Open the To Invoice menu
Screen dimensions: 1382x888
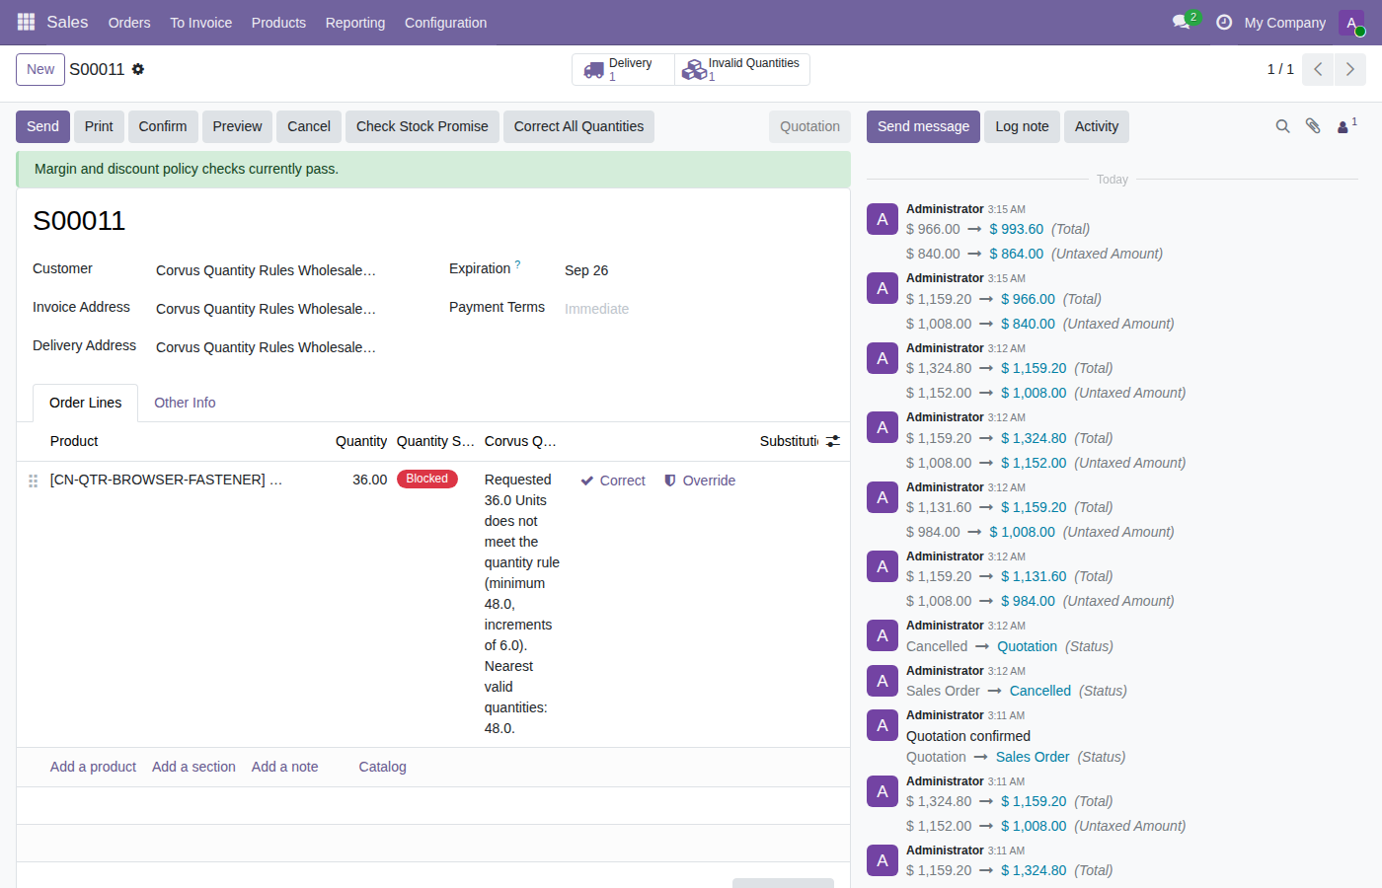click(x=200, y=23)
